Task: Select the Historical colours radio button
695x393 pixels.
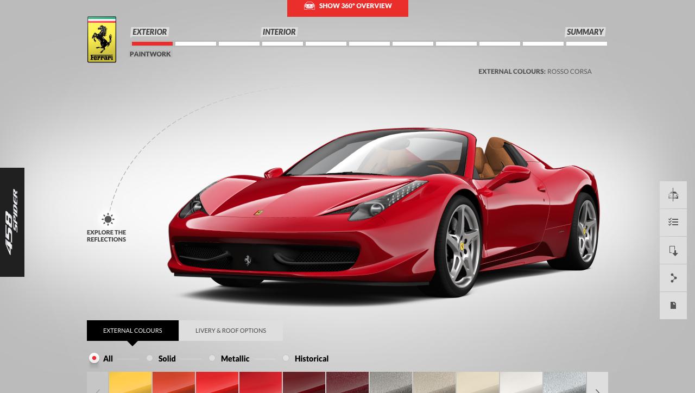Action: click(286, 358)
